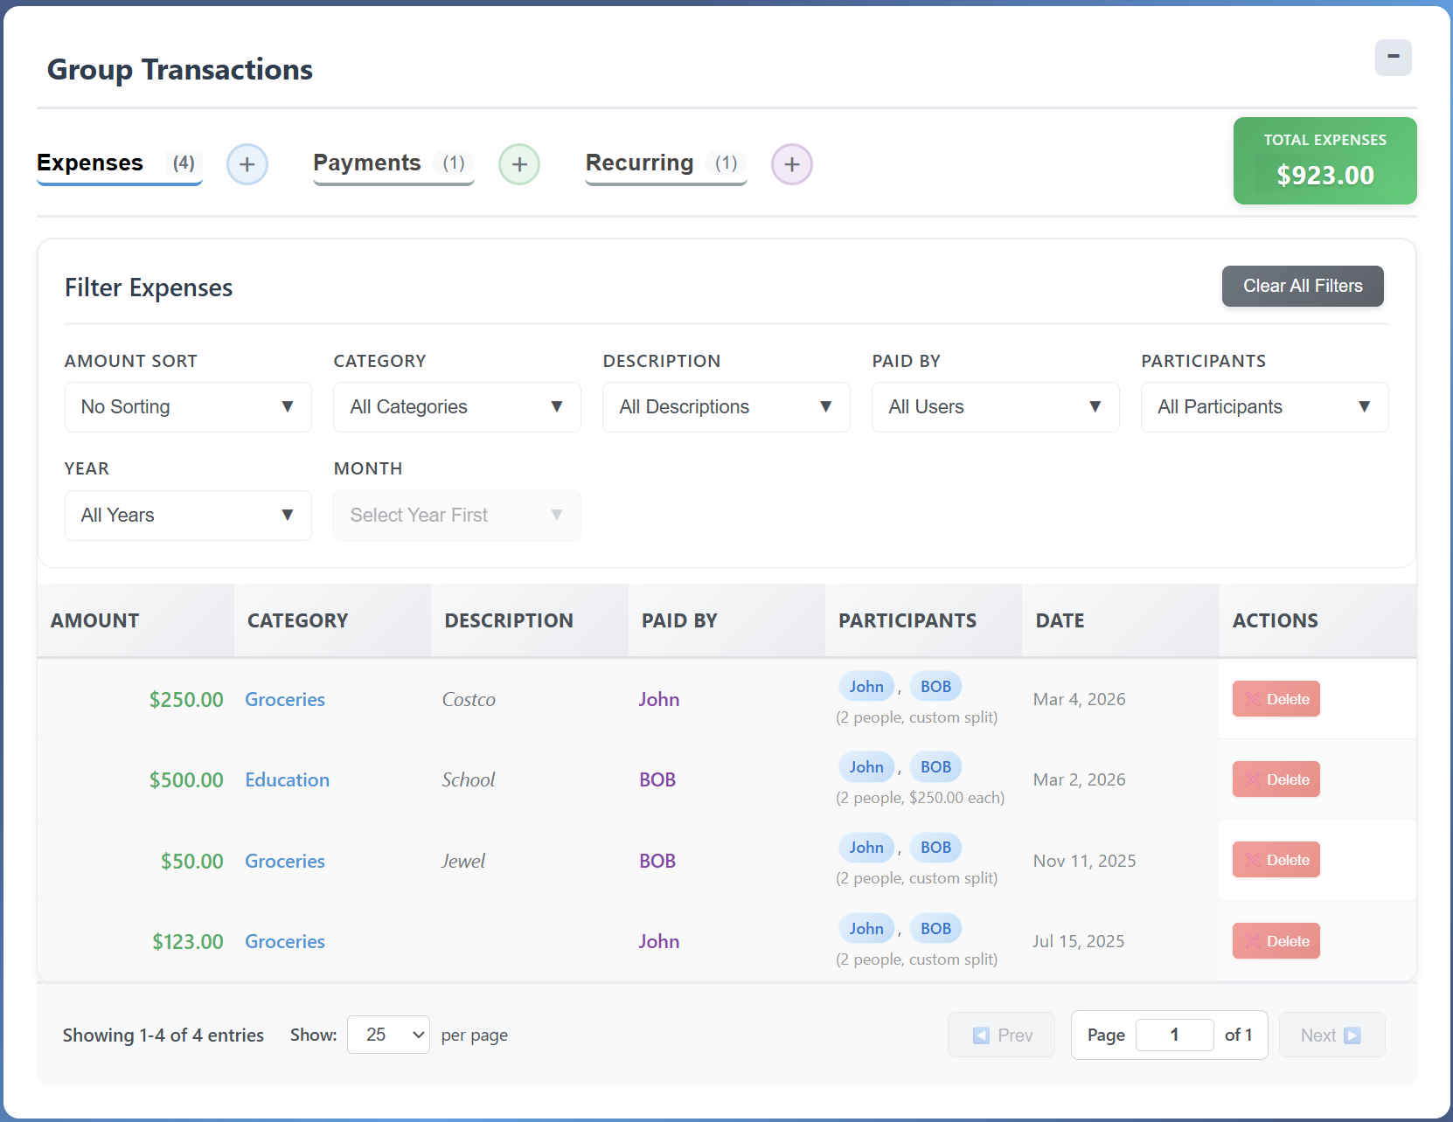Open the Year filter dropdown
This screenshot has height=1122, width=1453.
pos(187,516)
